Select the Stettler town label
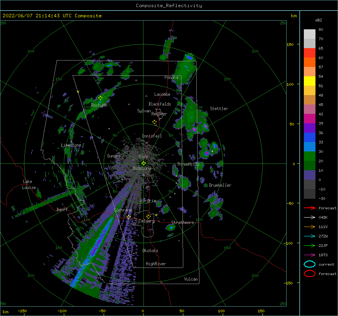Image resolution: width=338 pixels, height=316 pixels. click(x=219, y=109)
